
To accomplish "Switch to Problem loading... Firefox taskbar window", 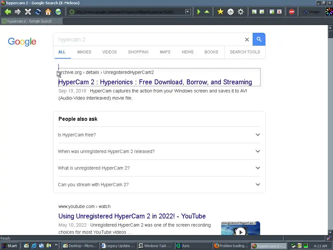I will 231,246.
